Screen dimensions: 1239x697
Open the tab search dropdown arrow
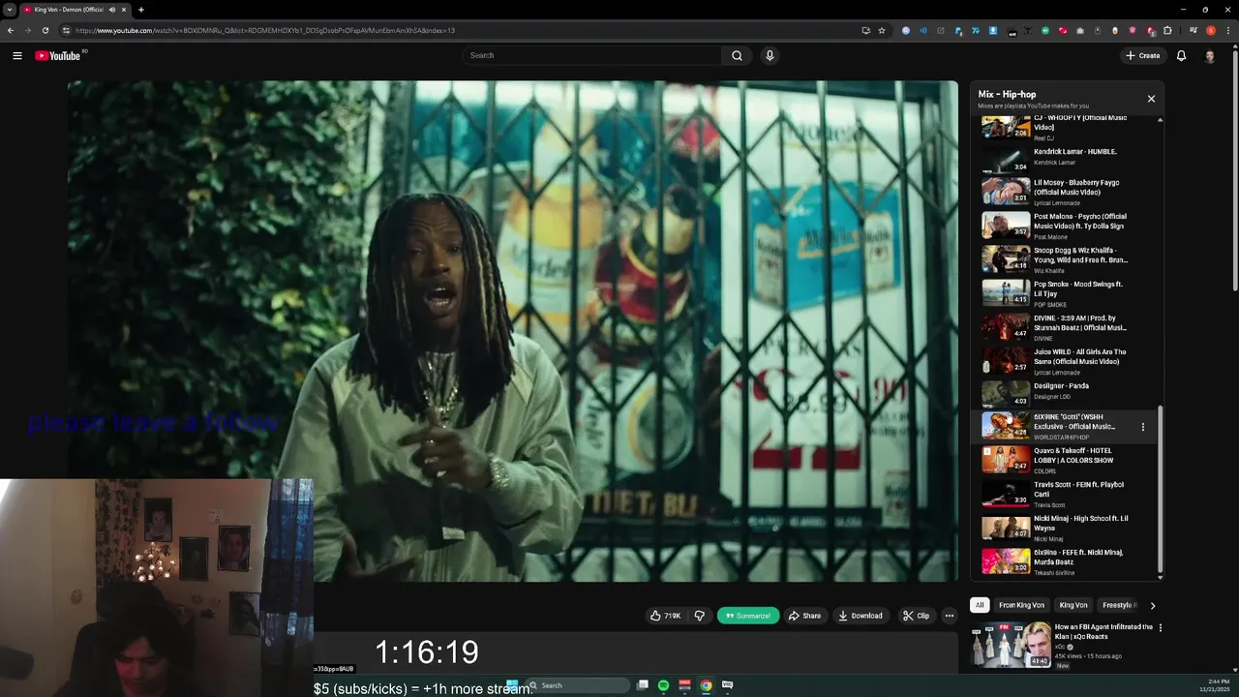tap(10, 10)
